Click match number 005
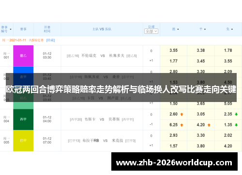This screenshot has height=175, width=242. (x=6, y=142)
